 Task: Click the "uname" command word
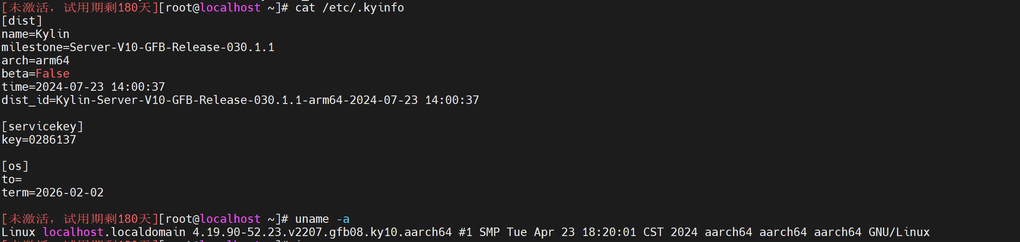click(x=312, y=219)
